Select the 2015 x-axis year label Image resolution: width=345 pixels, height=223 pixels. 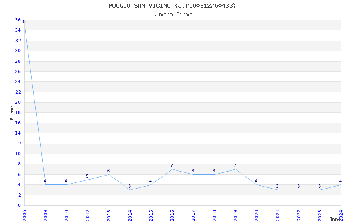(x=151, y=216)
